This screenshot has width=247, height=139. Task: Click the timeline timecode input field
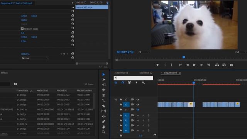(x=133, y=78)
